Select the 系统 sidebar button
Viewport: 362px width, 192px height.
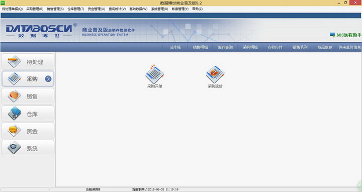[28, 148]
